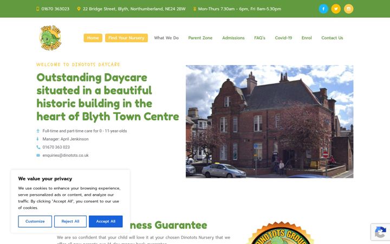Accept all cookies
The height and width of the screenshot is (244, 390).
[106, 221]
